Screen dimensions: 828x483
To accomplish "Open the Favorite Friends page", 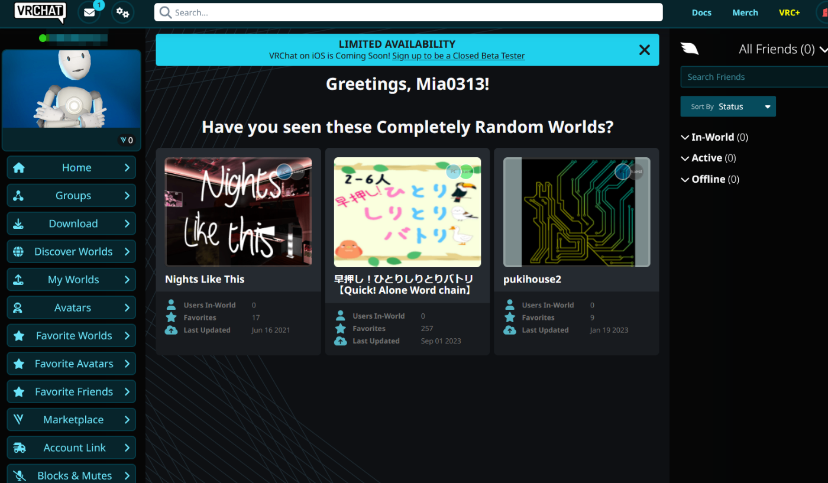I will [72, 391].
